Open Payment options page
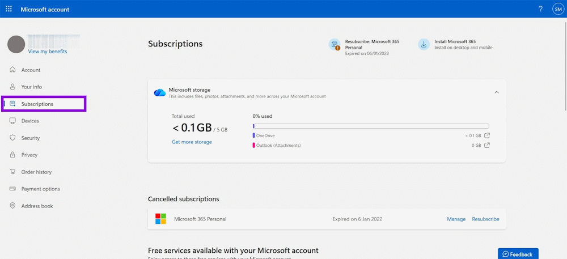 tap(40, 189)
